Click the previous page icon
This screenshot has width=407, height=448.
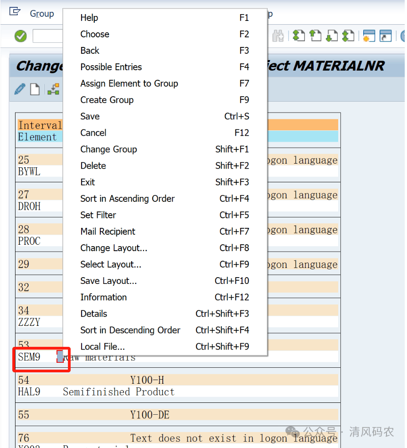click(x=315, y=36)
